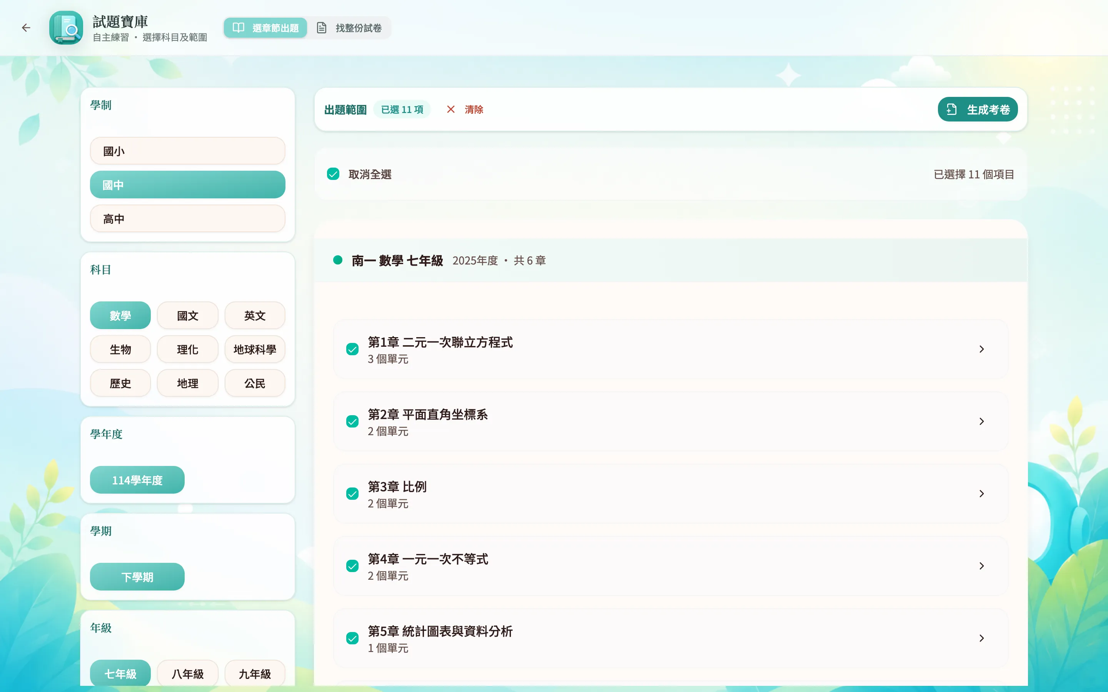Select 九年級 grade

click(255, 674)
